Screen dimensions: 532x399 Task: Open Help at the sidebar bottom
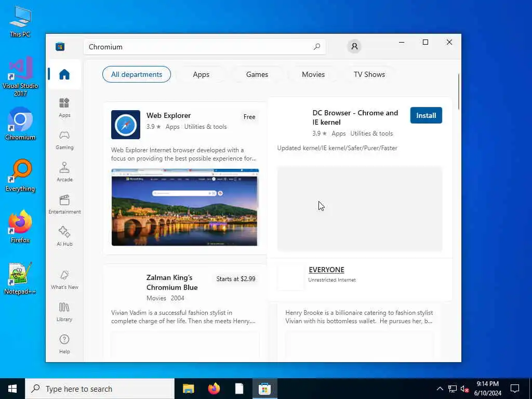[64, 344]
